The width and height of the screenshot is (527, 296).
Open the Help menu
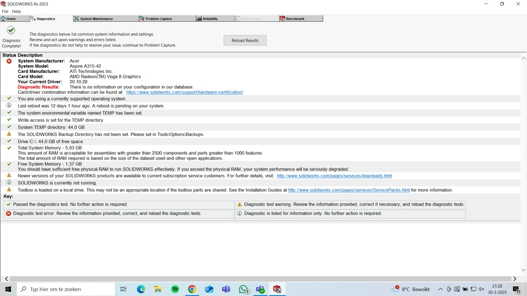pyautogui.click(x=16, y=12)
